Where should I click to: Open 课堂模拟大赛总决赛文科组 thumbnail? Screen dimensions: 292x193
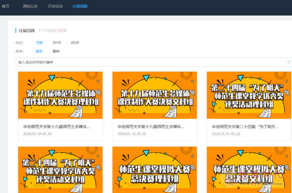point(249,170)
